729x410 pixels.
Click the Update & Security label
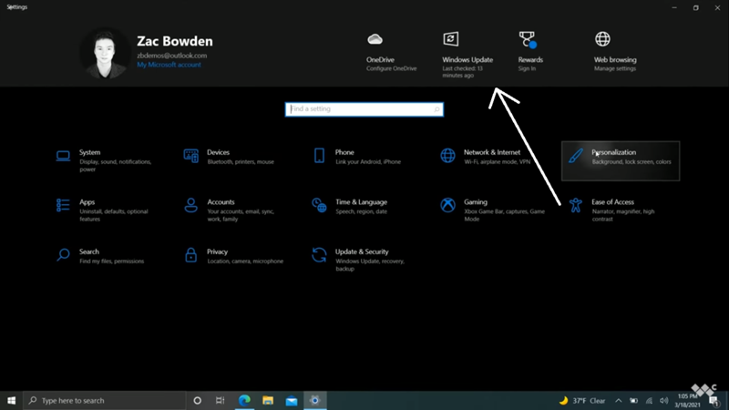[x=362, y=251]
